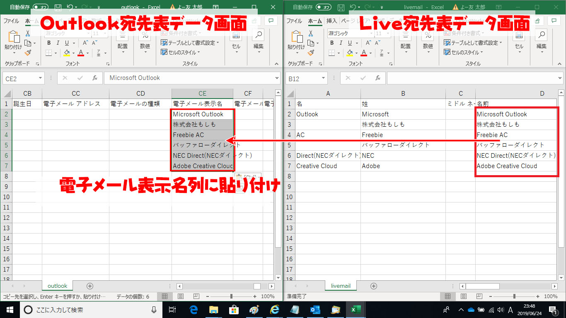Click Format Painter brush in outlook window
This screenshot has width=566, height=318.
point(27,53)
